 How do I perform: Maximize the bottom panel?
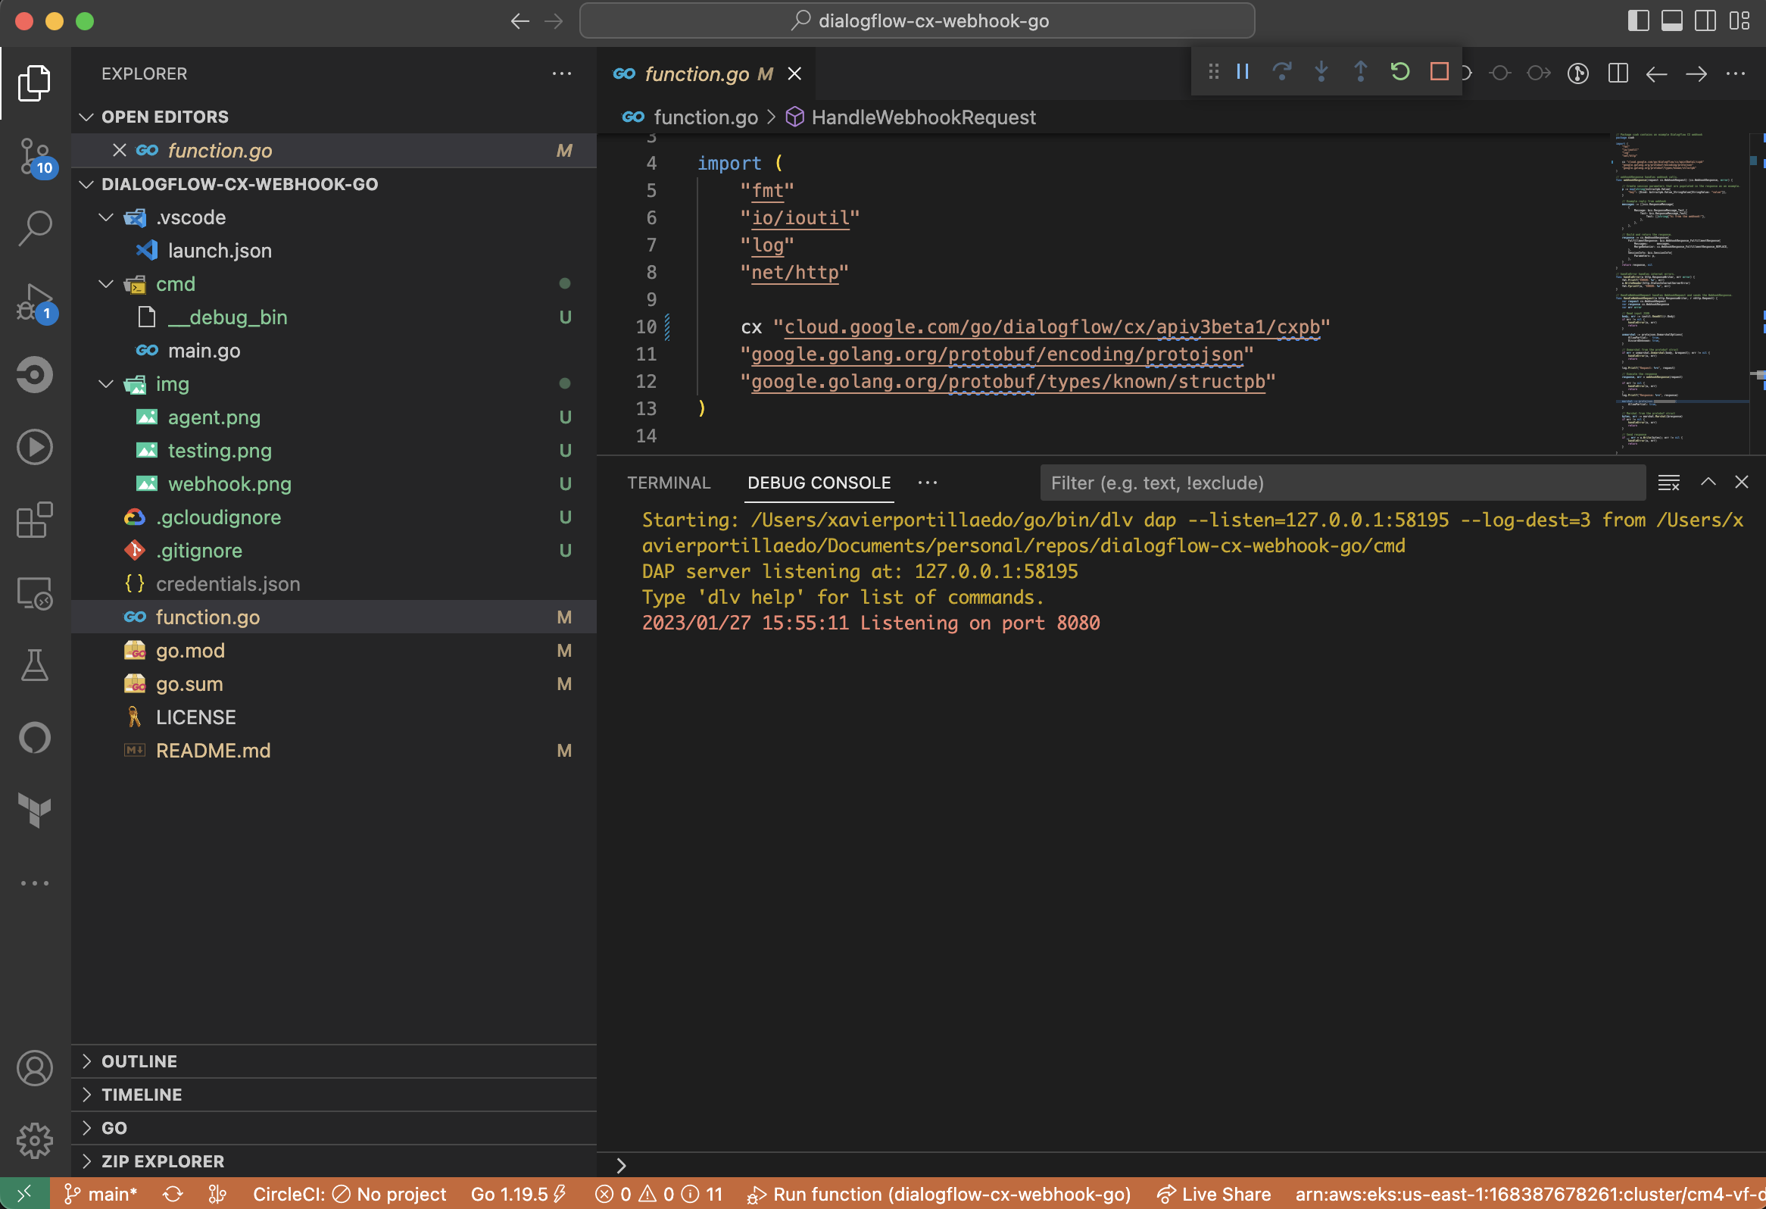click(1708, 482)
